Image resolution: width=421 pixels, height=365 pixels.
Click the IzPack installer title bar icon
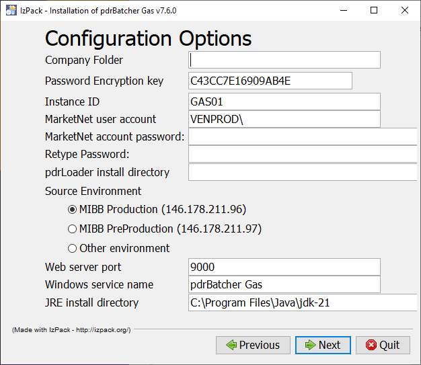coord(11,11)
